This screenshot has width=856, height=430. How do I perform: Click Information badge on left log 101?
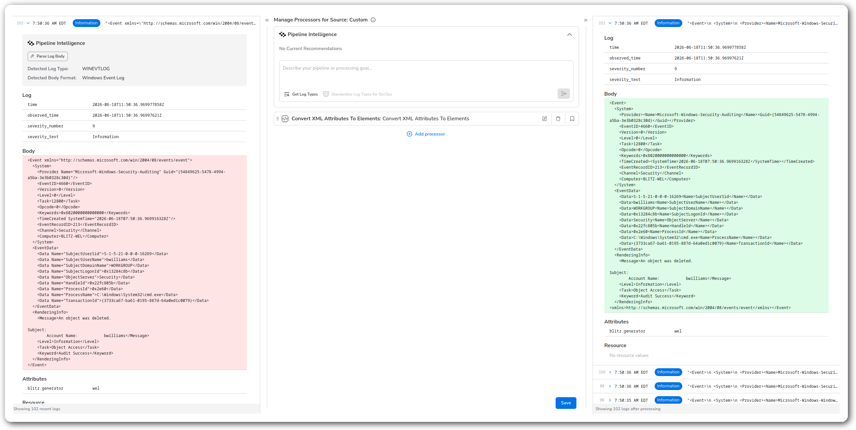pyautogui.click(x=86, y=23)
